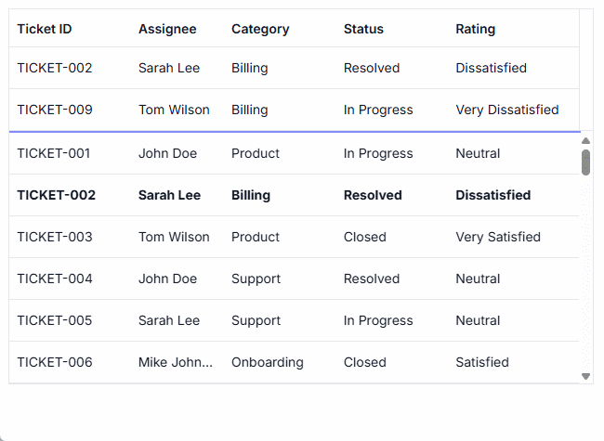
Task: Select the Very Satisfied rating cell
Action: pos(498,237)
